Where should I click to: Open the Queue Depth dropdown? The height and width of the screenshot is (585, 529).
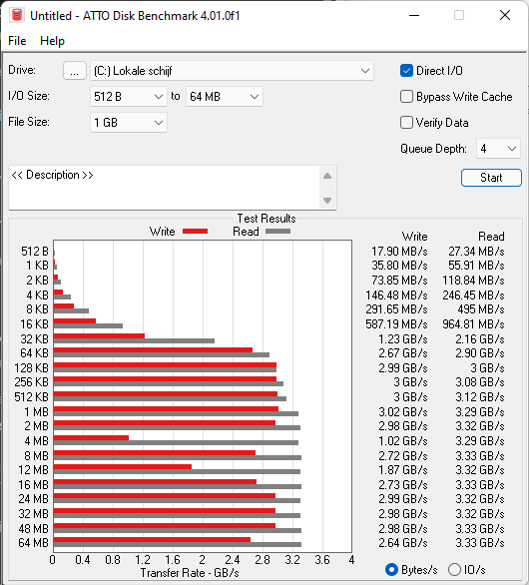click(x=498, y=149)
